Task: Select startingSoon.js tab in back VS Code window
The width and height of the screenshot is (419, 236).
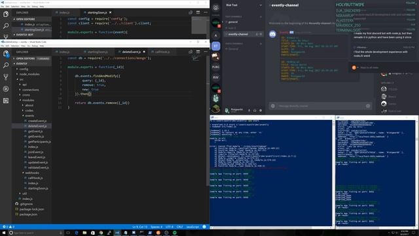Action: pos(97,12)
